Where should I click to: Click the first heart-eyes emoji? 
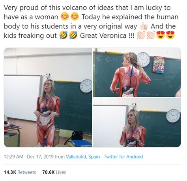161,35
